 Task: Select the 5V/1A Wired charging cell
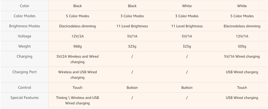(x=242, y=56)
